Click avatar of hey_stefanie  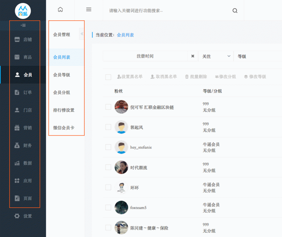121,147
